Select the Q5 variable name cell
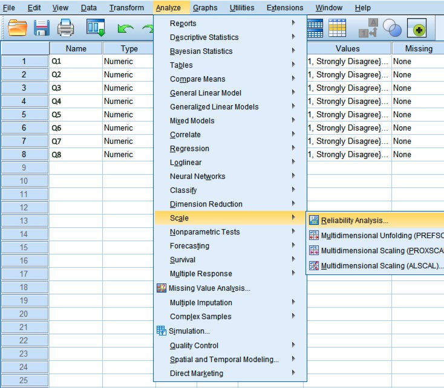Screen dimensions: 444x388 pyautogui.click(x=76, y=114)
